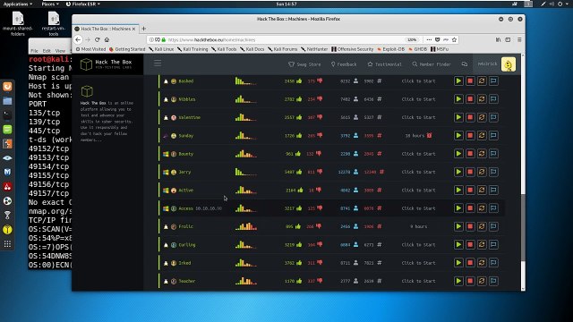This screenshot has height=322, width=573.
Task: Start the Bashed machine with play icon
Action: point(458,81)
